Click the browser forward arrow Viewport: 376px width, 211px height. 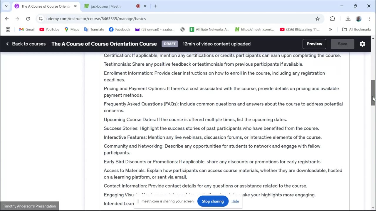[x=17, y=18]
